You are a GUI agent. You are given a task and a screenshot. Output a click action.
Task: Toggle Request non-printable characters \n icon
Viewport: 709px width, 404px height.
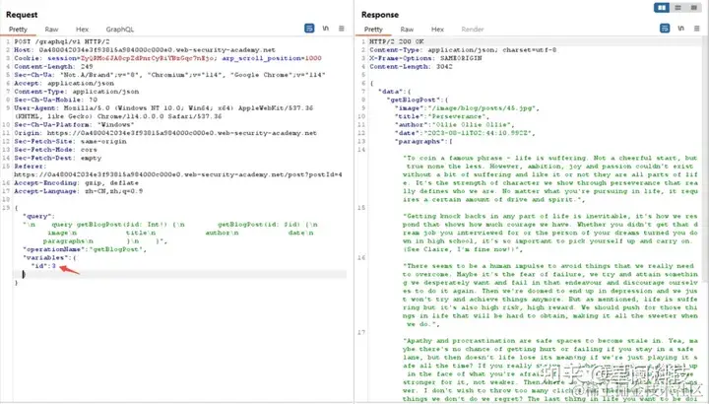[x=326, y=29]
